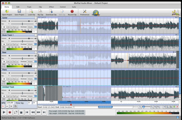The height and width of the screenshot is (120, 182).
Task: Click the Download Clip icon
Action: (x=51, y=12)
